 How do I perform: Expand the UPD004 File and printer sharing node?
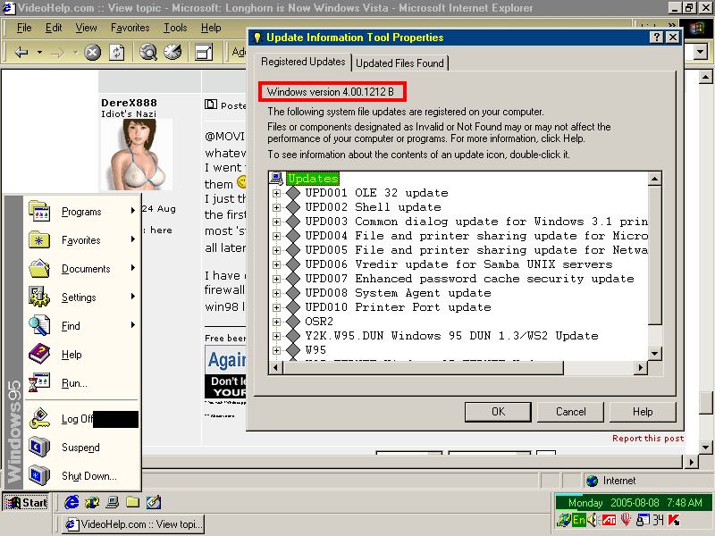coord(276,236)
